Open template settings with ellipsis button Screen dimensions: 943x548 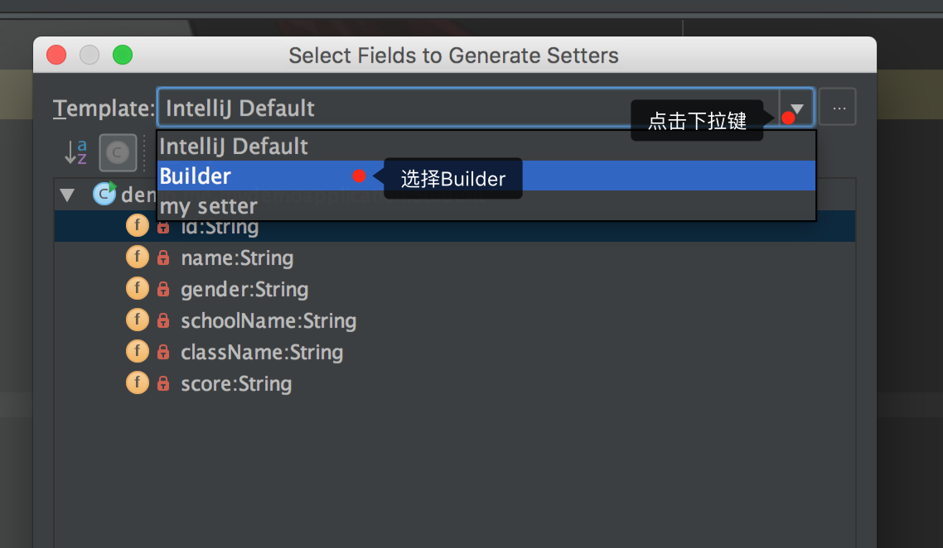click(x=838, y=108)
